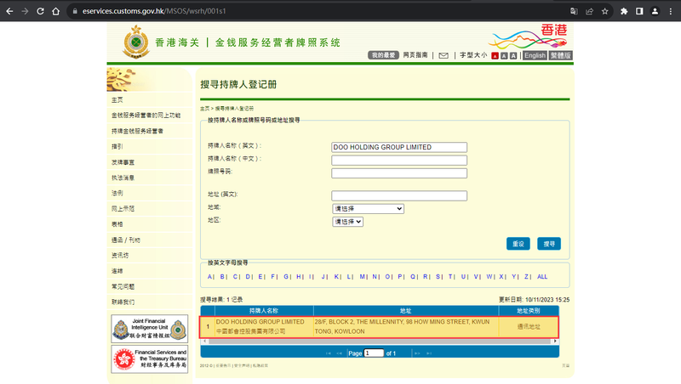This screenshot has width=681, height=384.
Task: Click the share page icon in address bar
Action: click(x=589, y=11)
